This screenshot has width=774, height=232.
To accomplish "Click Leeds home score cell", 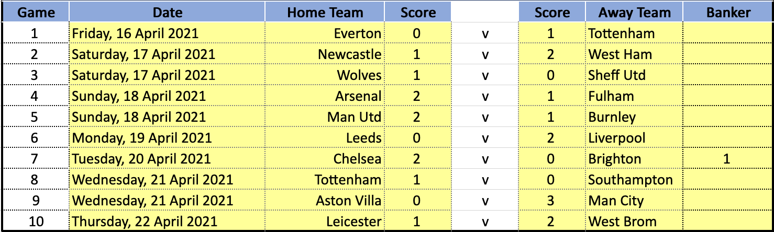I will click(x=417, y=138).
